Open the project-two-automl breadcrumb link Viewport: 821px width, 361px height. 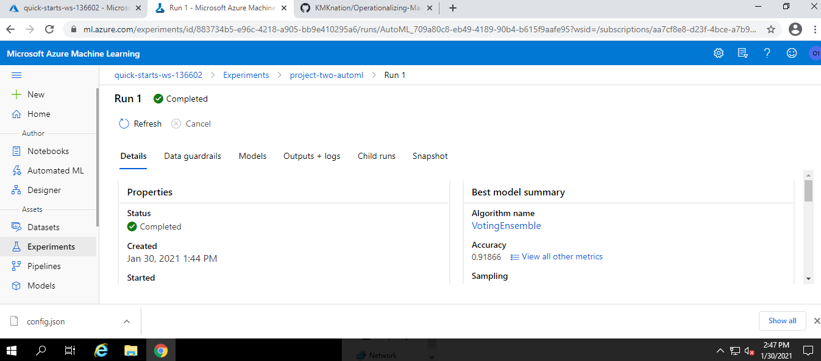[327, 75]
